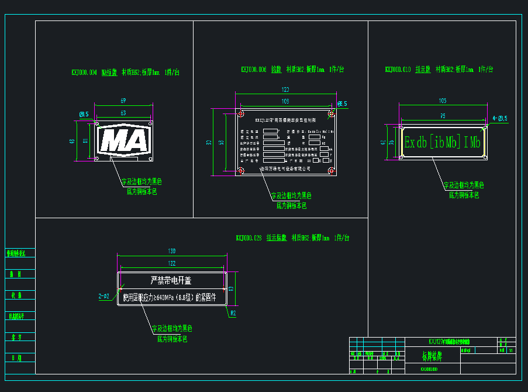The width and height of the screenshot is (528, 392).
Task: Click the Ø3.5 hole callout beside MA plate
Action: tap(84, 114)
